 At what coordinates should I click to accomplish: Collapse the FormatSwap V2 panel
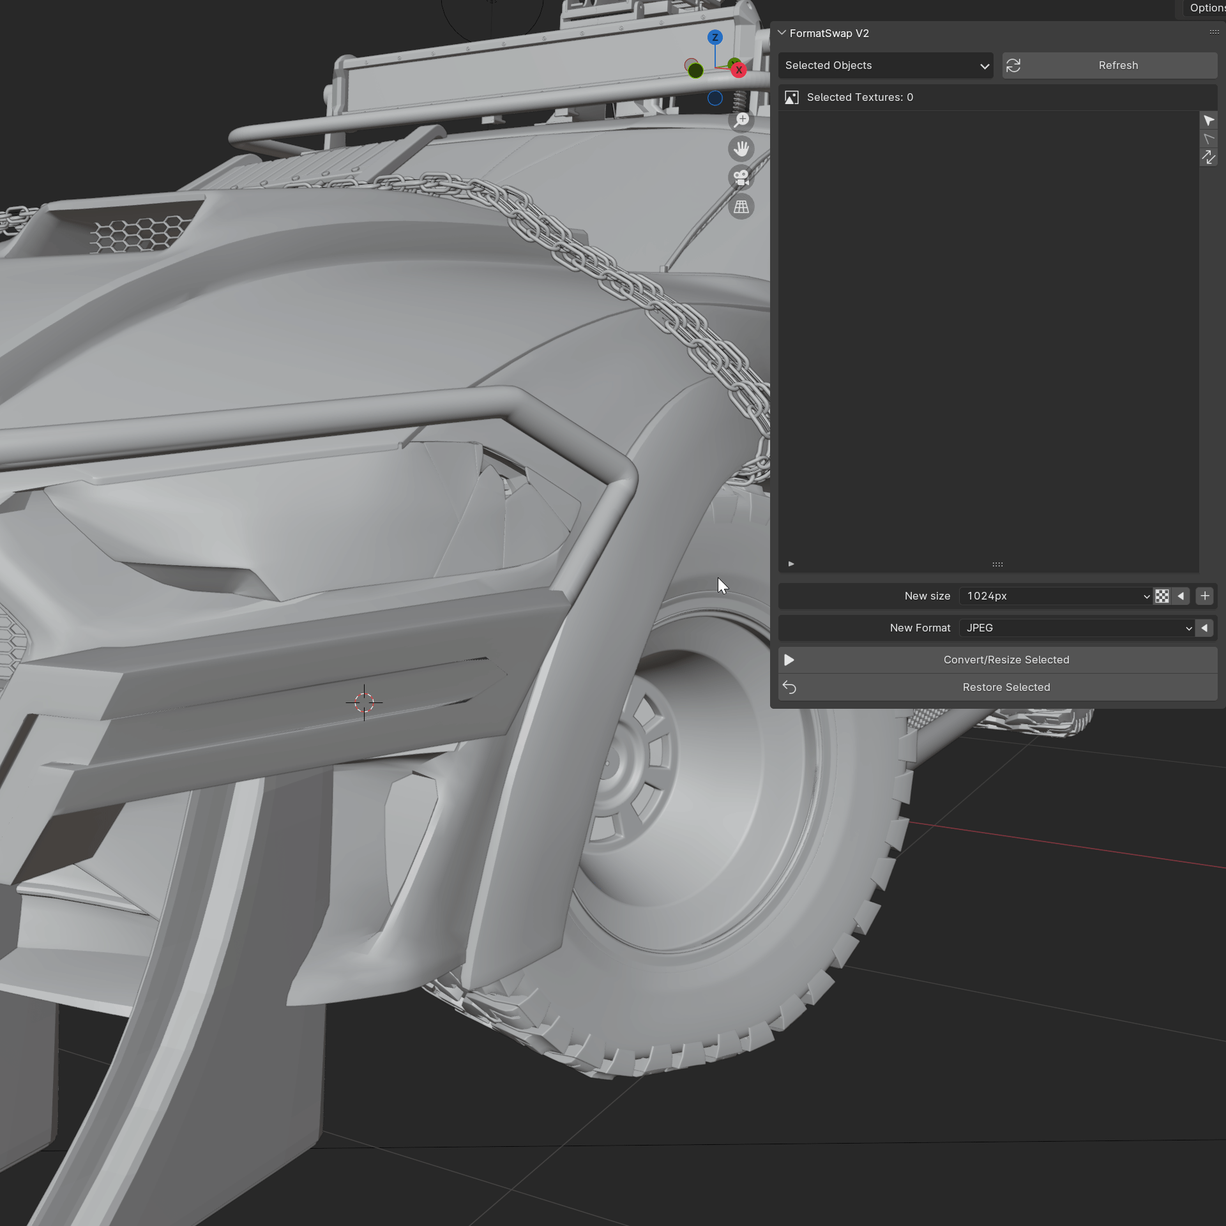[x=782, y=33]
